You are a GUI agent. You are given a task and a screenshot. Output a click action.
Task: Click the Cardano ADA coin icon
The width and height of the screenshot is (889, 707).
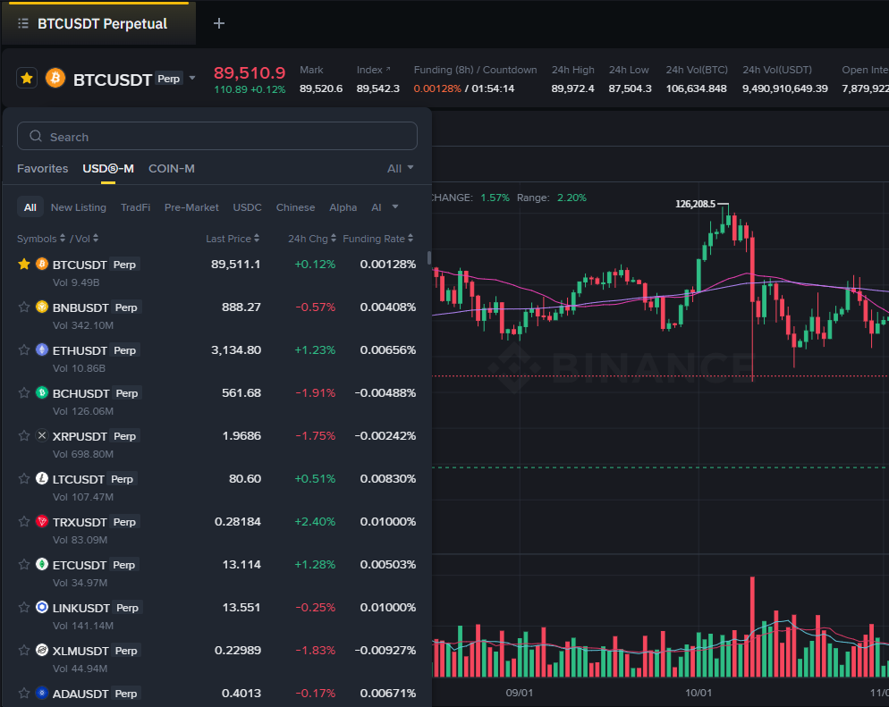tap(42, 693)
